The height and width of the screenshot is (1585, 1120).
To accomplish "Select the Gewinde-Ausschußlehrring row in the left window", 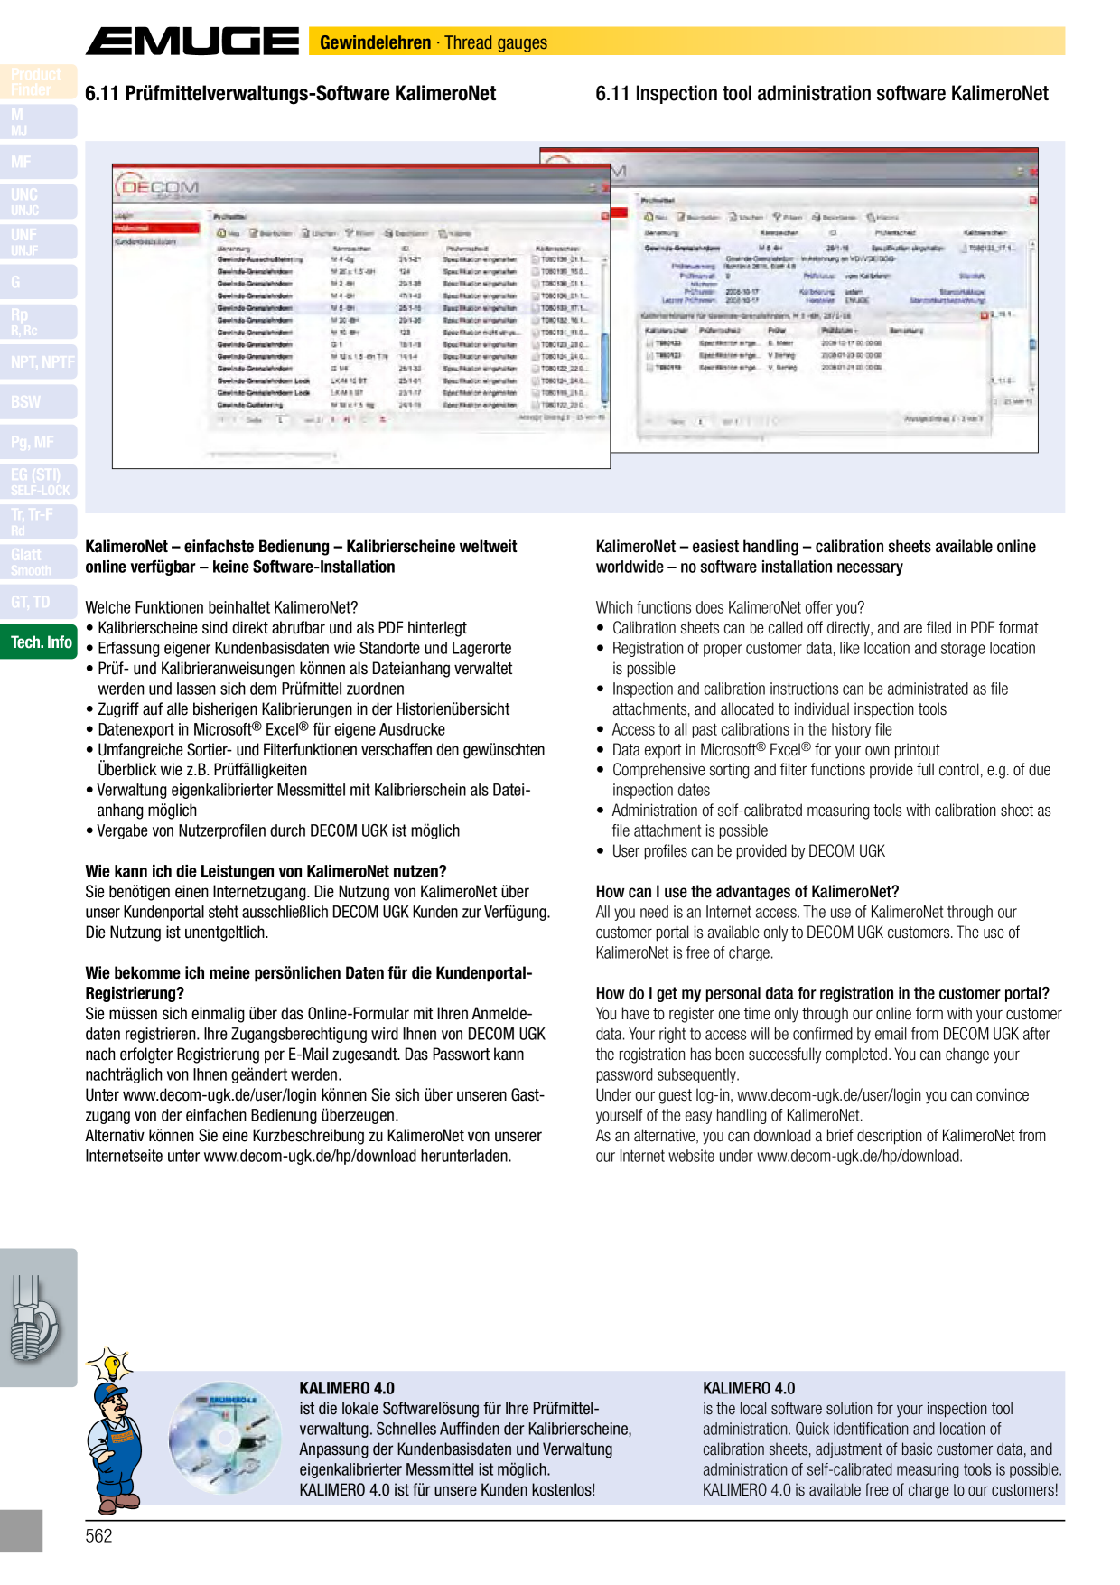I will point(408,259).
